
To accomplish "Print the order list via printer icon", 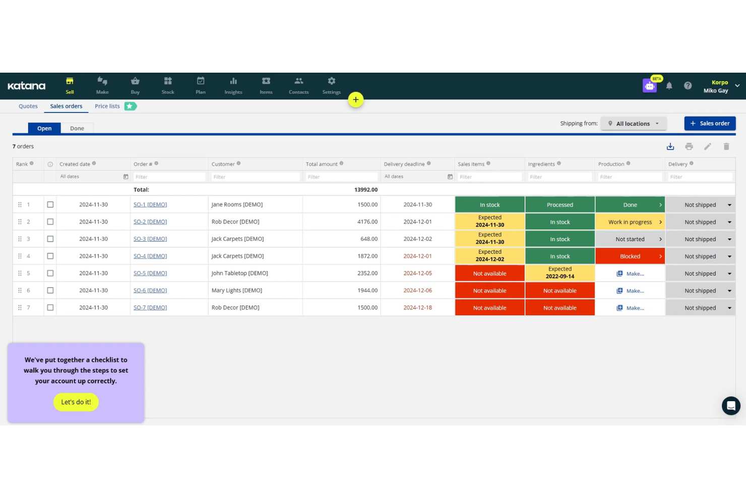I will pos(689,146).
